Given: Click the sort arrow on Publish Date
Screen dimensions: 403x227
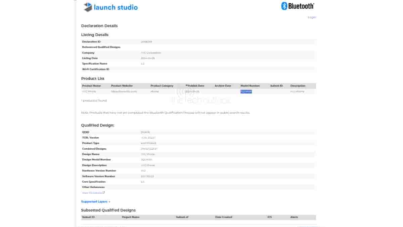Looking at the screenshot, I should (186, 86).
